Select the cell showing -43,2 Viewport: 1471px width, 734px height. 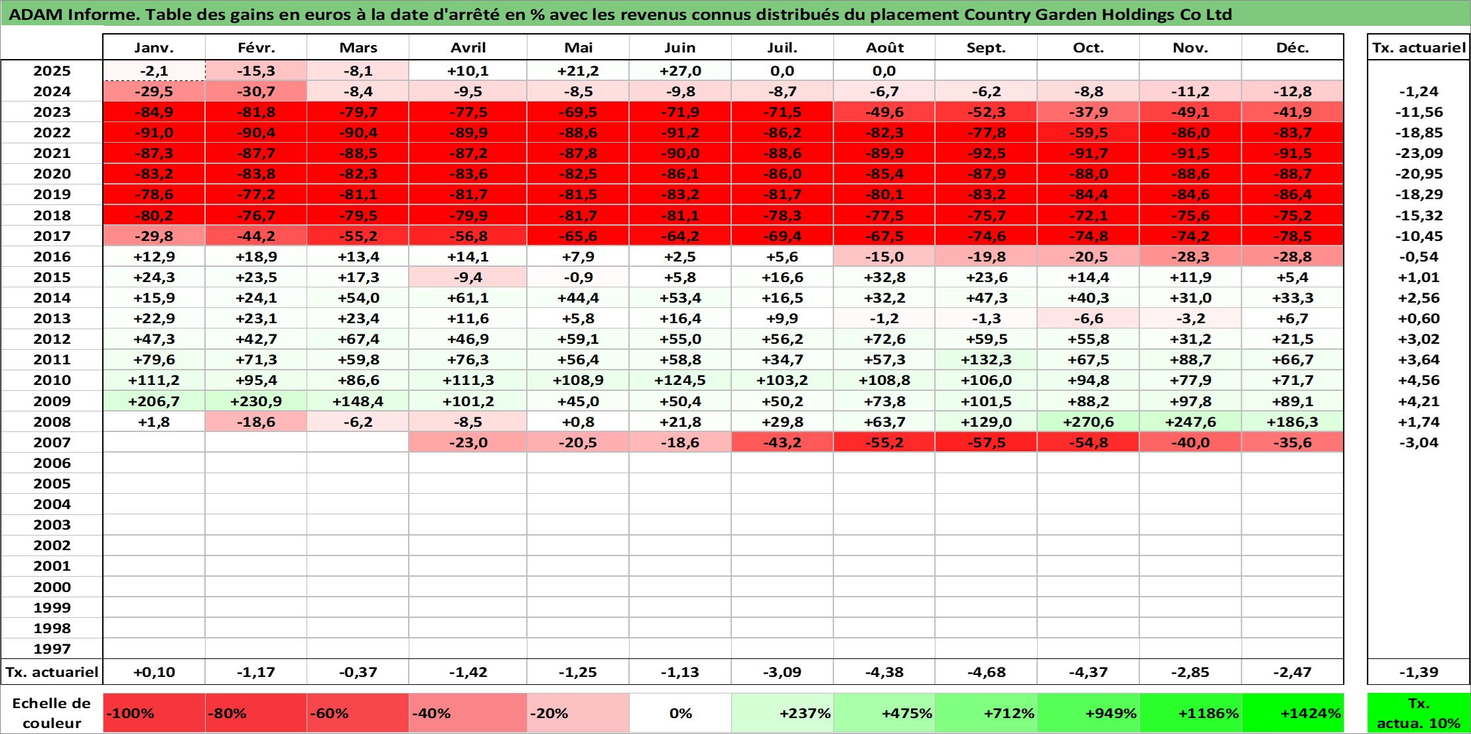(x=782, y=443)
